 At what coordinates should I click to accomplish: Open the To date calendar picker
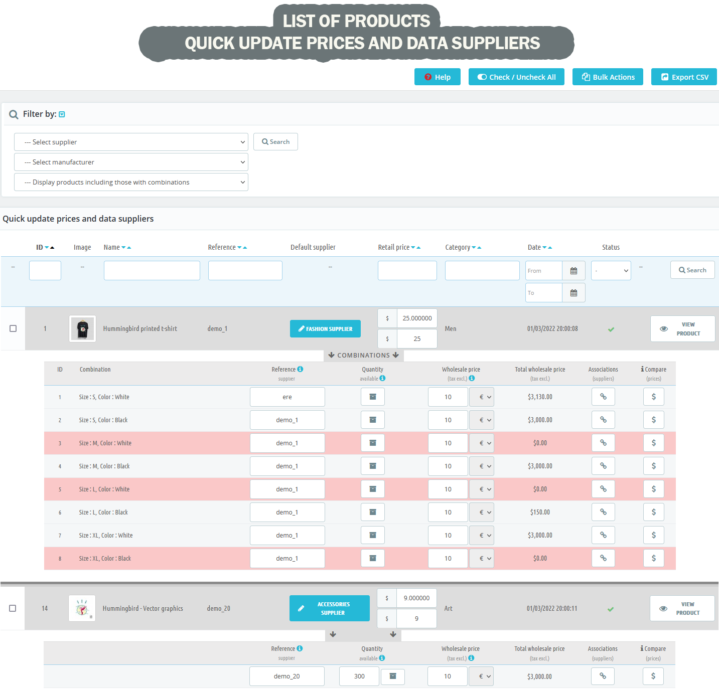(573, 293)
